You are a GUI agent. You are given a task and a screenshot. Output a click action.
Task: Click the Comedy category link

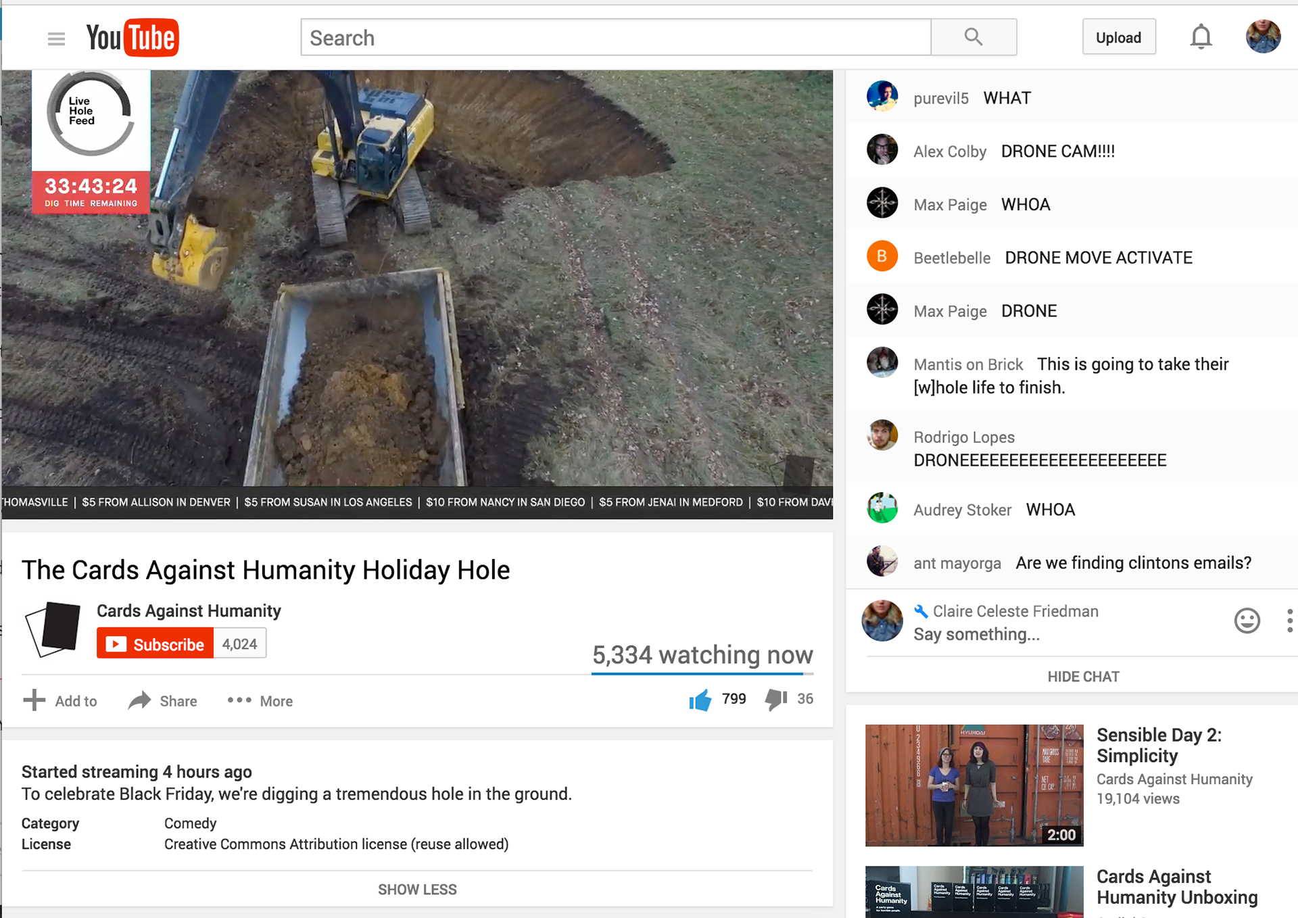191,823
